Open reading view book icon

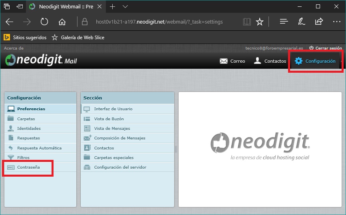click(247, 22)
